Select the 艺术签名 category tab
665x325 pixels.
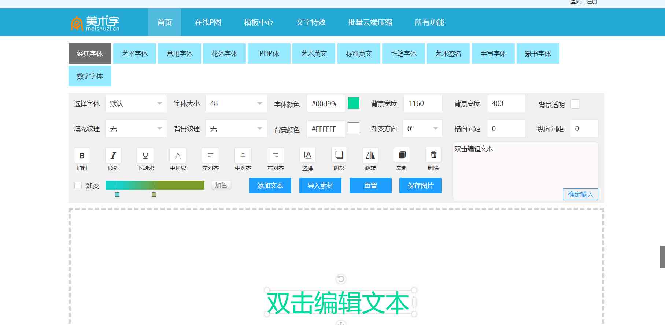448,53
